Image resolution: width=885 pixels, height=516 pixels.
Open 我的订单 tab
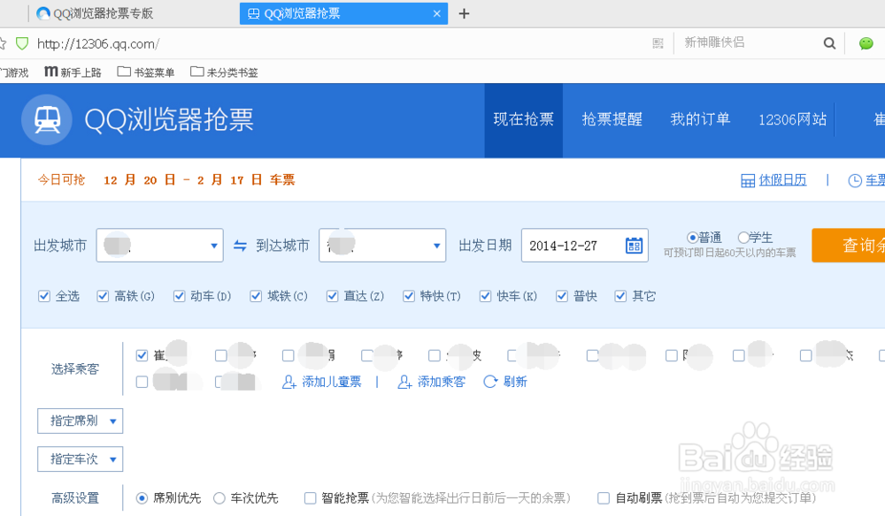(x=700, y=119)
